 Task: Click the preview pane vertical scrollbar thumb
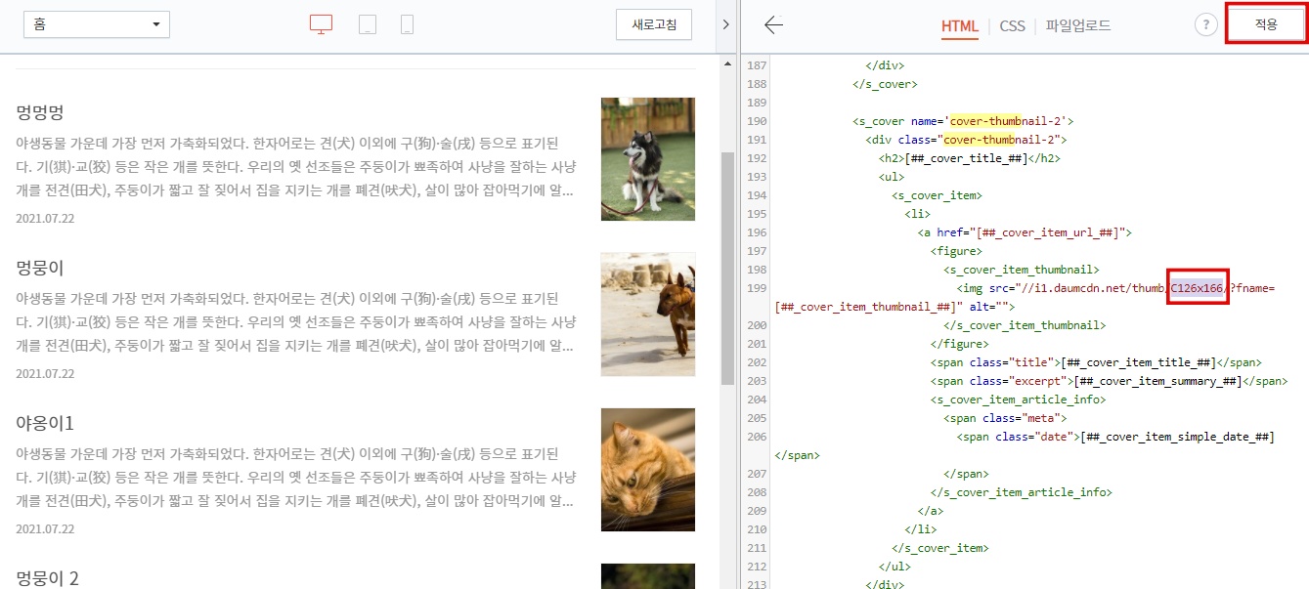[727, 269]
